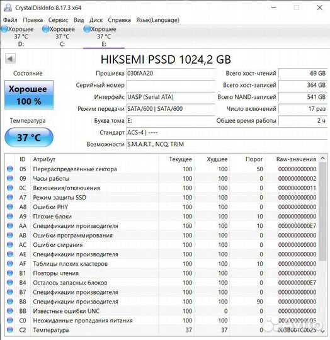Click status icon of Ошибки программирования row
Image resolution: width=330 pixels, height=340 pixels.
[x=10, y=235]
